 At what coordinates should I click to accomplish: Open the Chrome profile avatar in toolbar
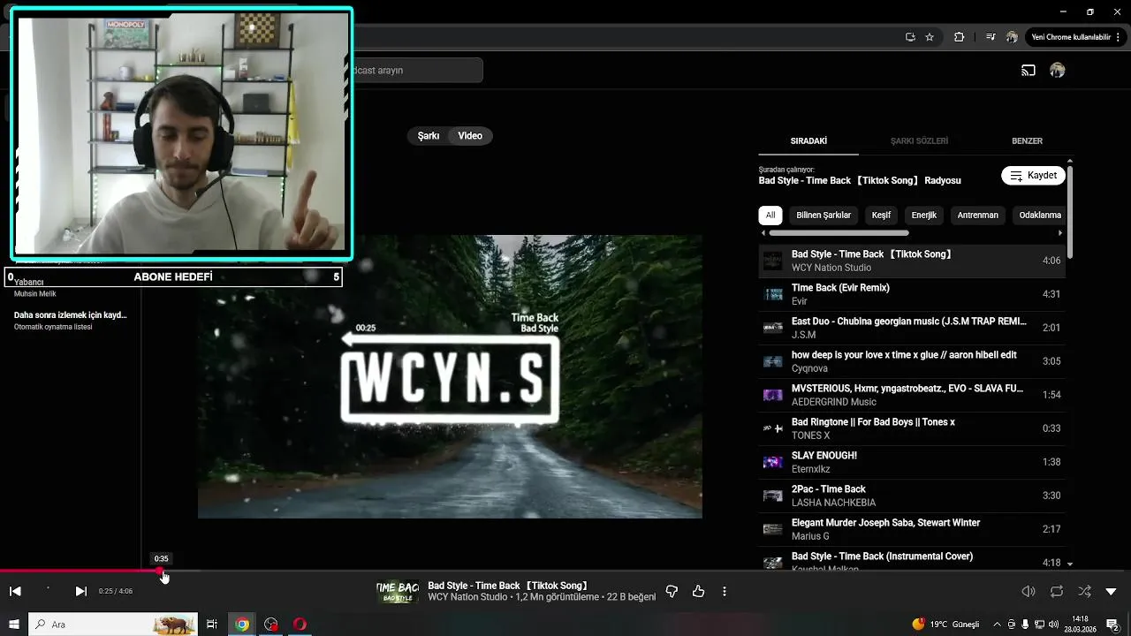1013,37
